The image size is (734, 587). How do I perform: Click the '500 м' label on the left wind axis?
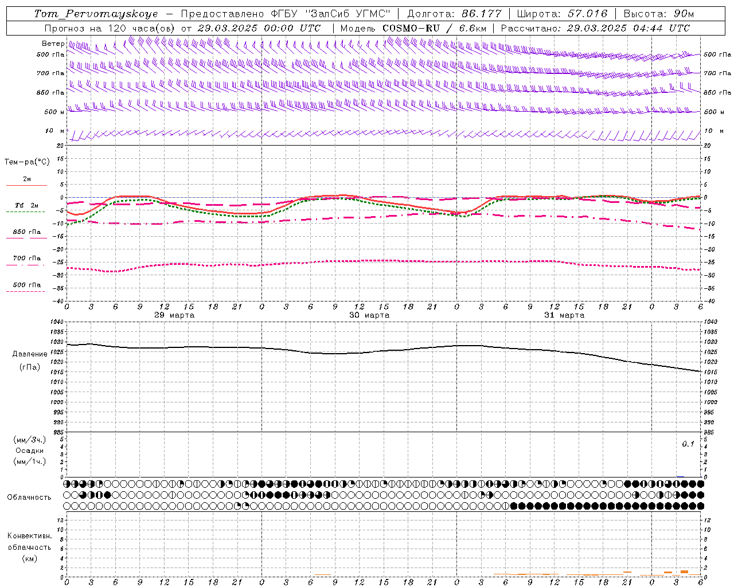pos(54,112)
